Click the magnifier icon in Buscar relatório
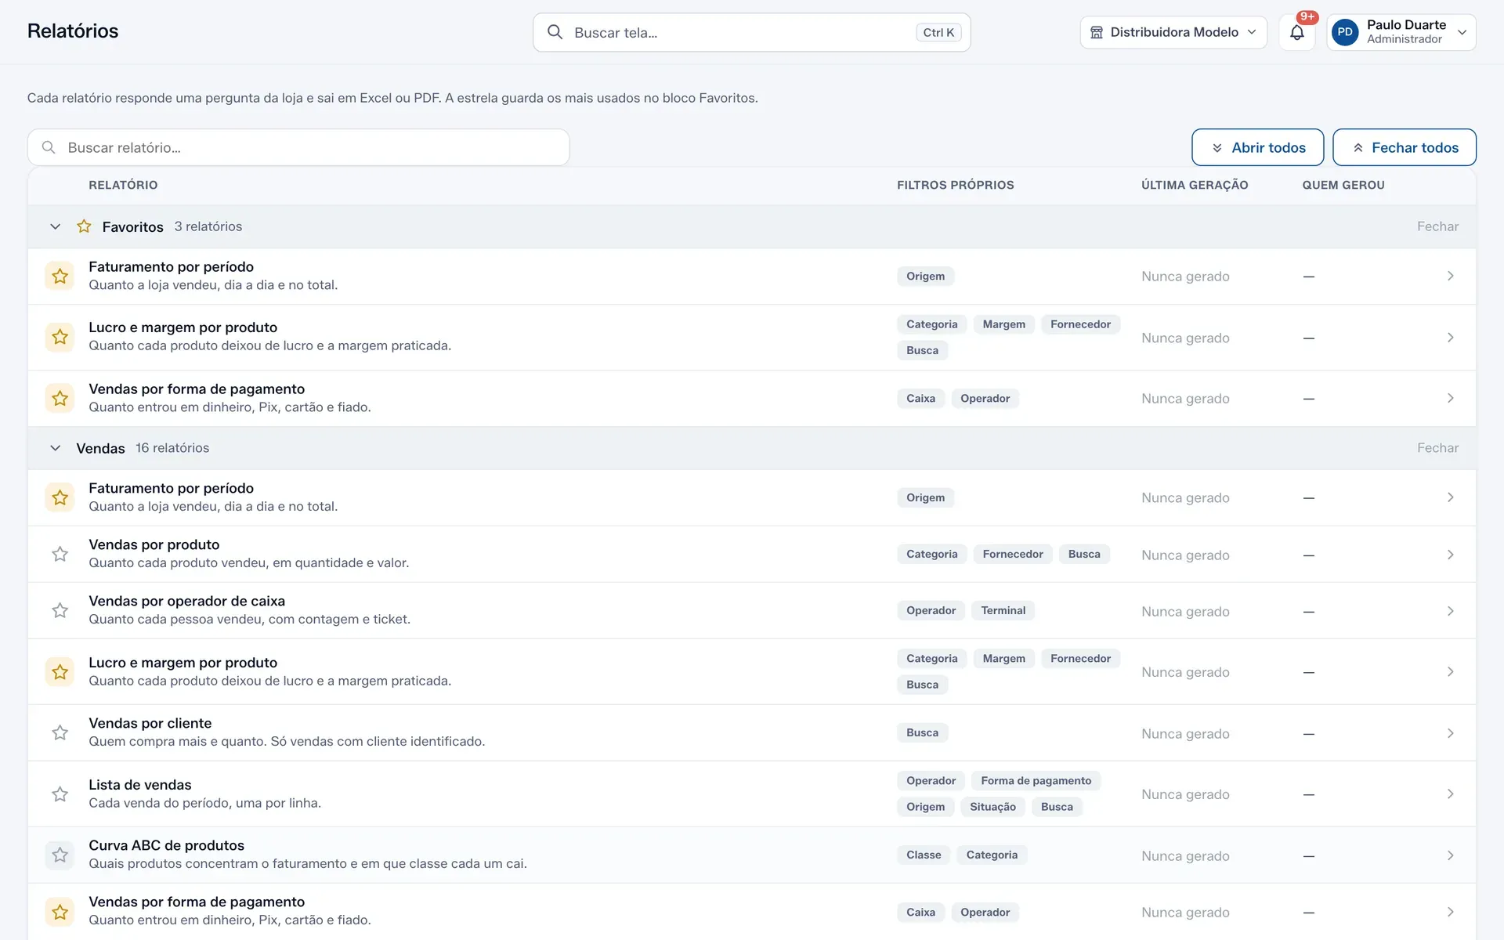Image resolution: width=1504 pixels, height=940 pixels. [49, 147]
